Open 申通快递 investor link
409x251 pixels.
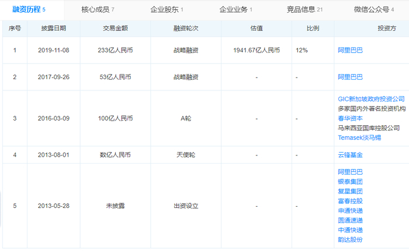[x=350, y=211]
